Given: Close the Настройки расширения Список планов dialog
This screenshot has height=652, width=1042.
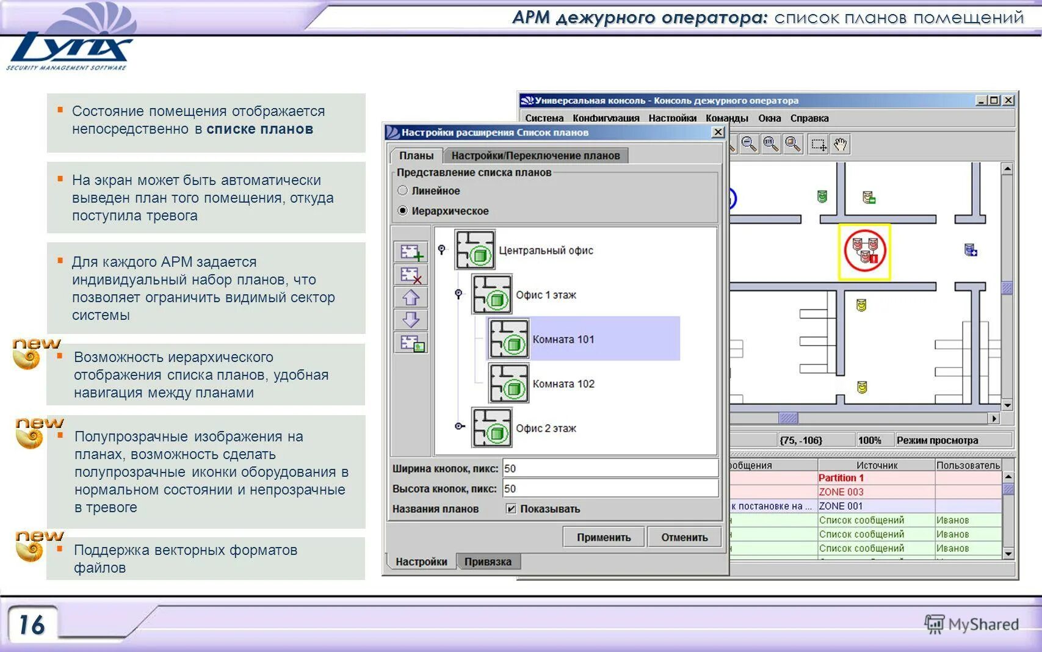Looking at the screenshot, I should (x=718, y=132).
